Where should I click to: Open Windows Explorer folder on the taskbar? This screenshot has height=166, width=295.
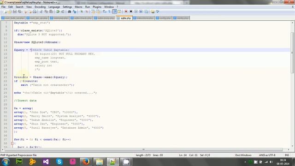click(x=100, y=162)
